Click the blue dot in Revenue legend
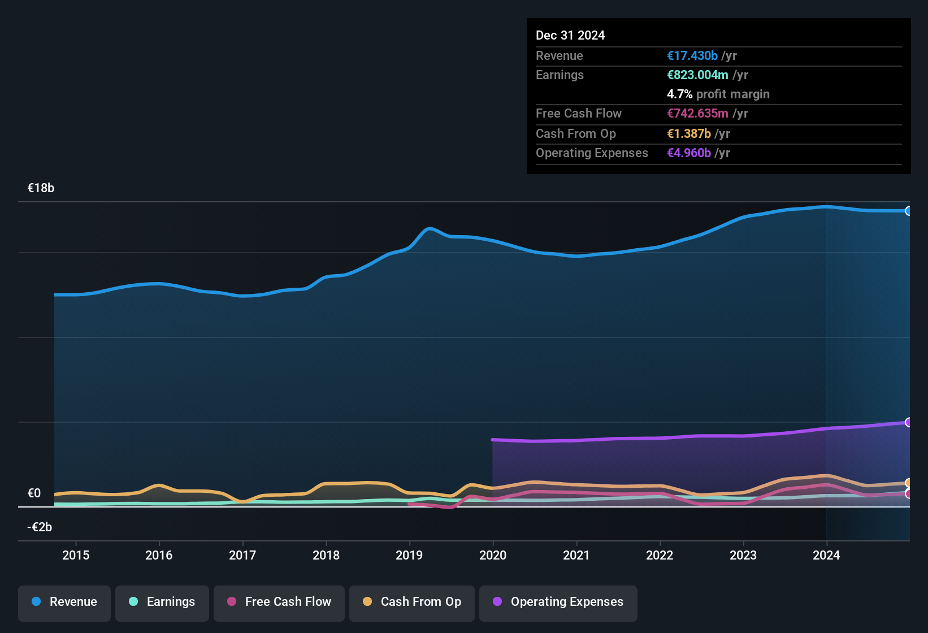 coord(36,601)
